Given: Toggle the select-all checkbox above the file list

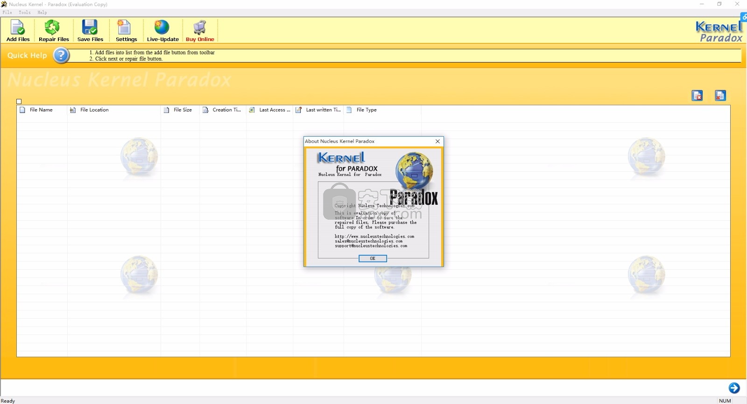Looking at the screenshot, I should 19,101.
